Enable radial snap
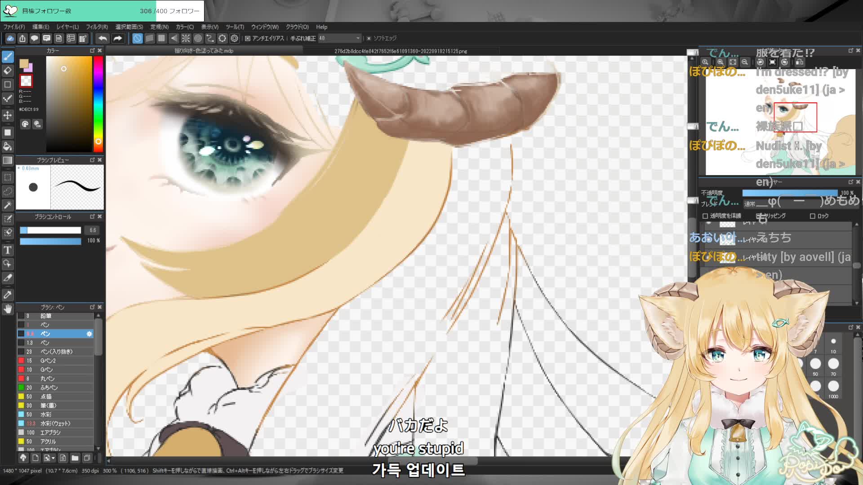 (186, 38)
